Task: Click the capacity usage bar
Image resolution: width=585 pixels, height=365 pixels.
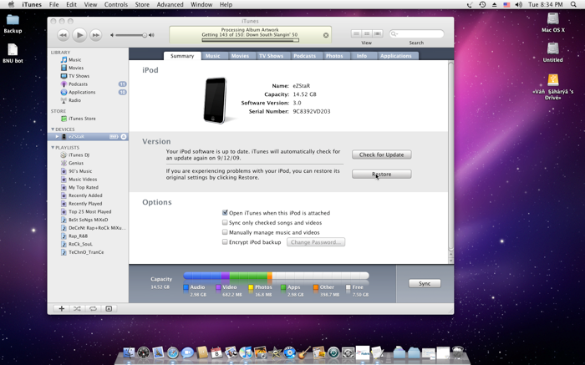Action: coord(276,276)
